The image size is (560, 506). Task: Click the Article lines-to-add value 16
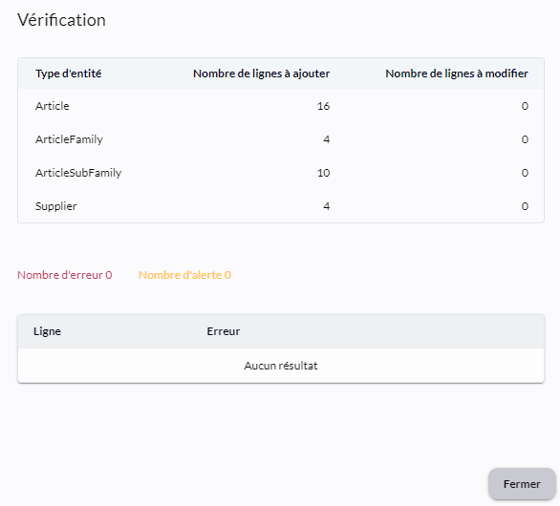tap(323, 106)
